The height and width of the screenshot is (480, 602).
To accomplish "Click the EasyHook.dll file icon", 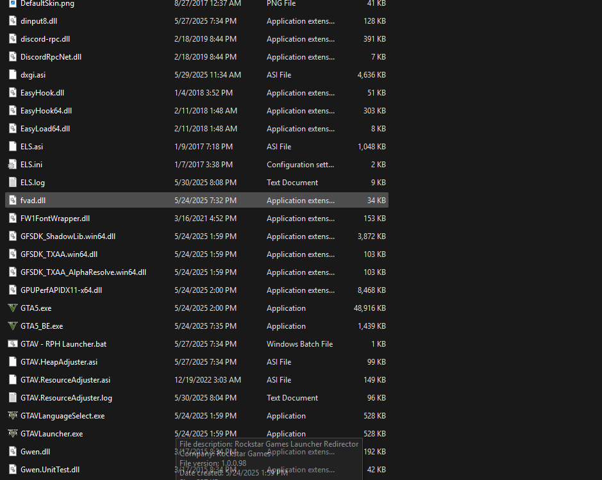I will (13, 93).
